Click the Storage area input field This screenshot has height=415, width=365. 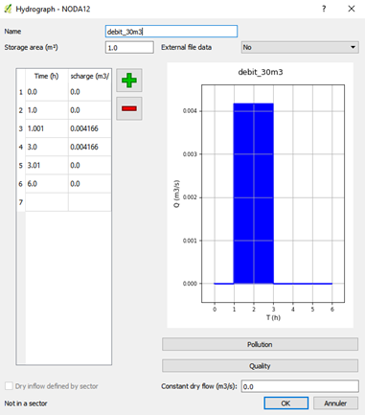[129, 47]
